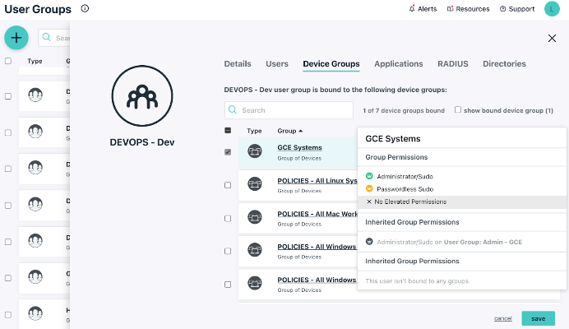569x329 pixels.
Task: Enable show bound device group checkbox
Action: pos(458,109)
